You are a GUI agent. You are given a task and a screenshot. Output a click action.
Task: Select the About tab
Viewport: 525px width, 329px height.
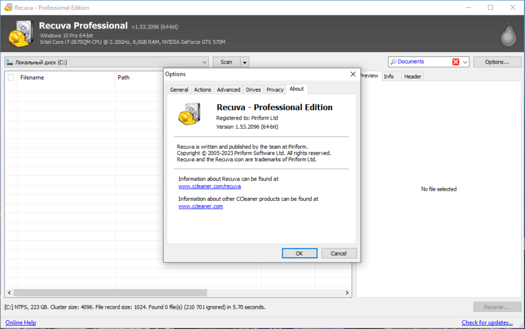pos(296,89)
